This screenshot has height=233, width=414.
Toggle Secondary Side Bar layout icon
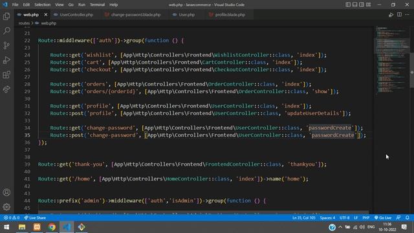[x=362, y=5]
